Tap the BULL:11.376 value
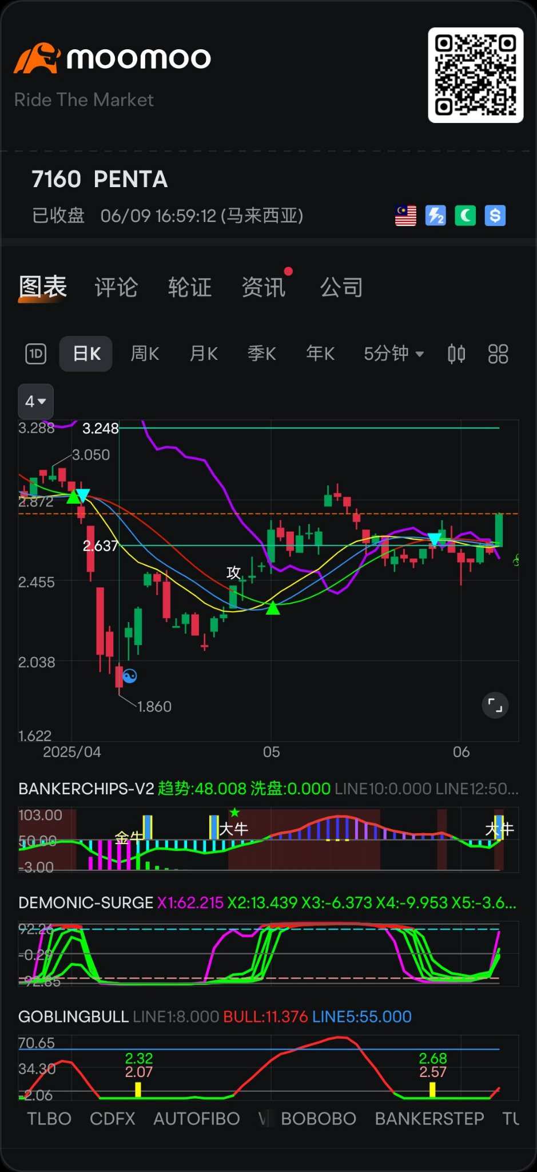Screen dimensions: 537x1172 pyautogui.click(x=265, y=1016)
